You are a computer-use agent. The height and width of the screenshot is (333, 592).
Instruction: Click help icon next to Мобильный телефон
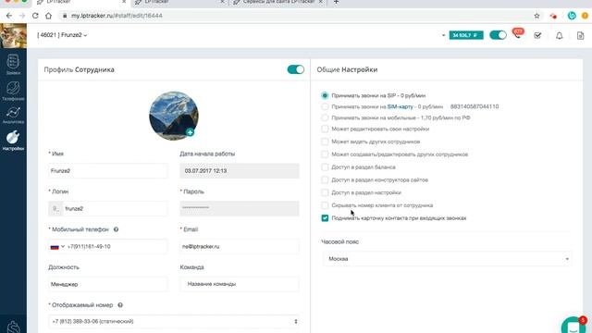[116, 229]
